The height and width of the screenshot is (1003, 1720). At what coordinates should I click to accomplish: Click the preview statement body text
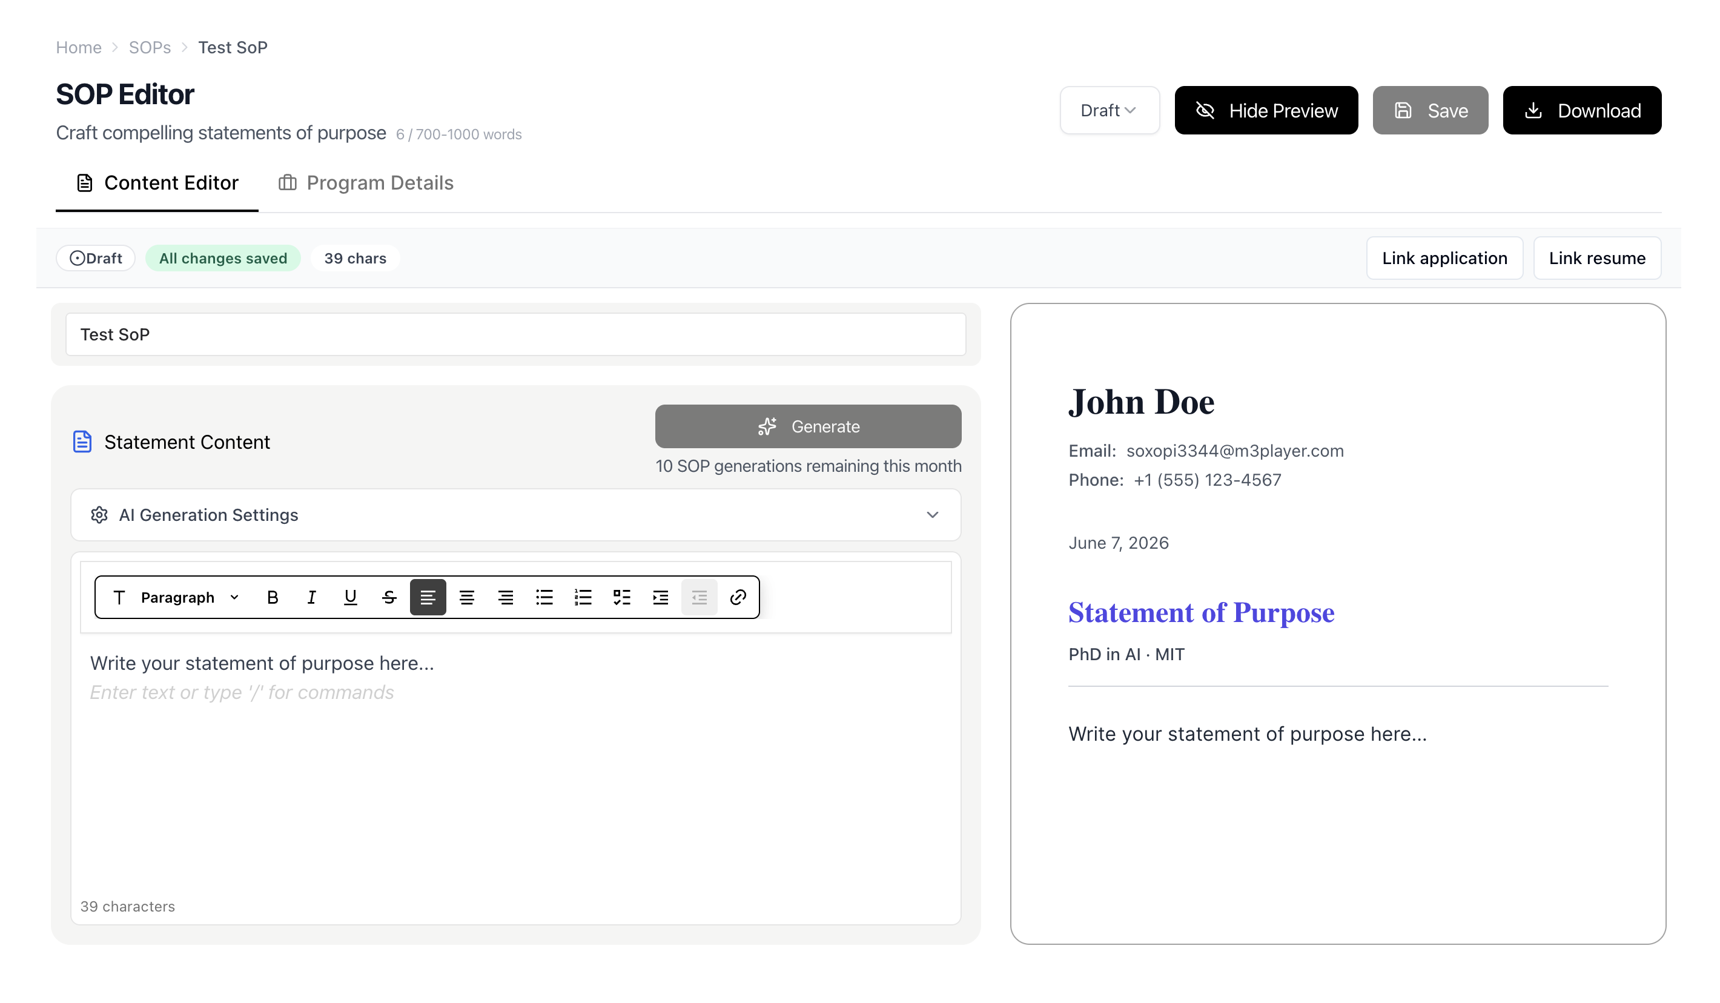pyautogui.click(x=1248, y=734)
